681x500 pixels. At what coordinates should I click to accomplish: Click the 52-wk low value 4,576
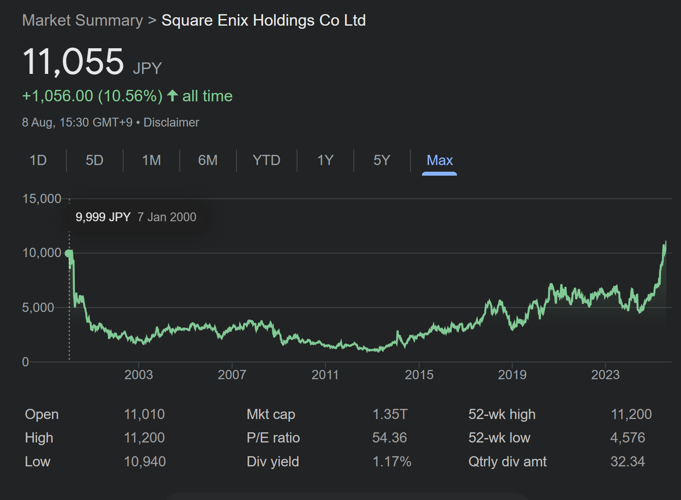click(x=627, y=438)
